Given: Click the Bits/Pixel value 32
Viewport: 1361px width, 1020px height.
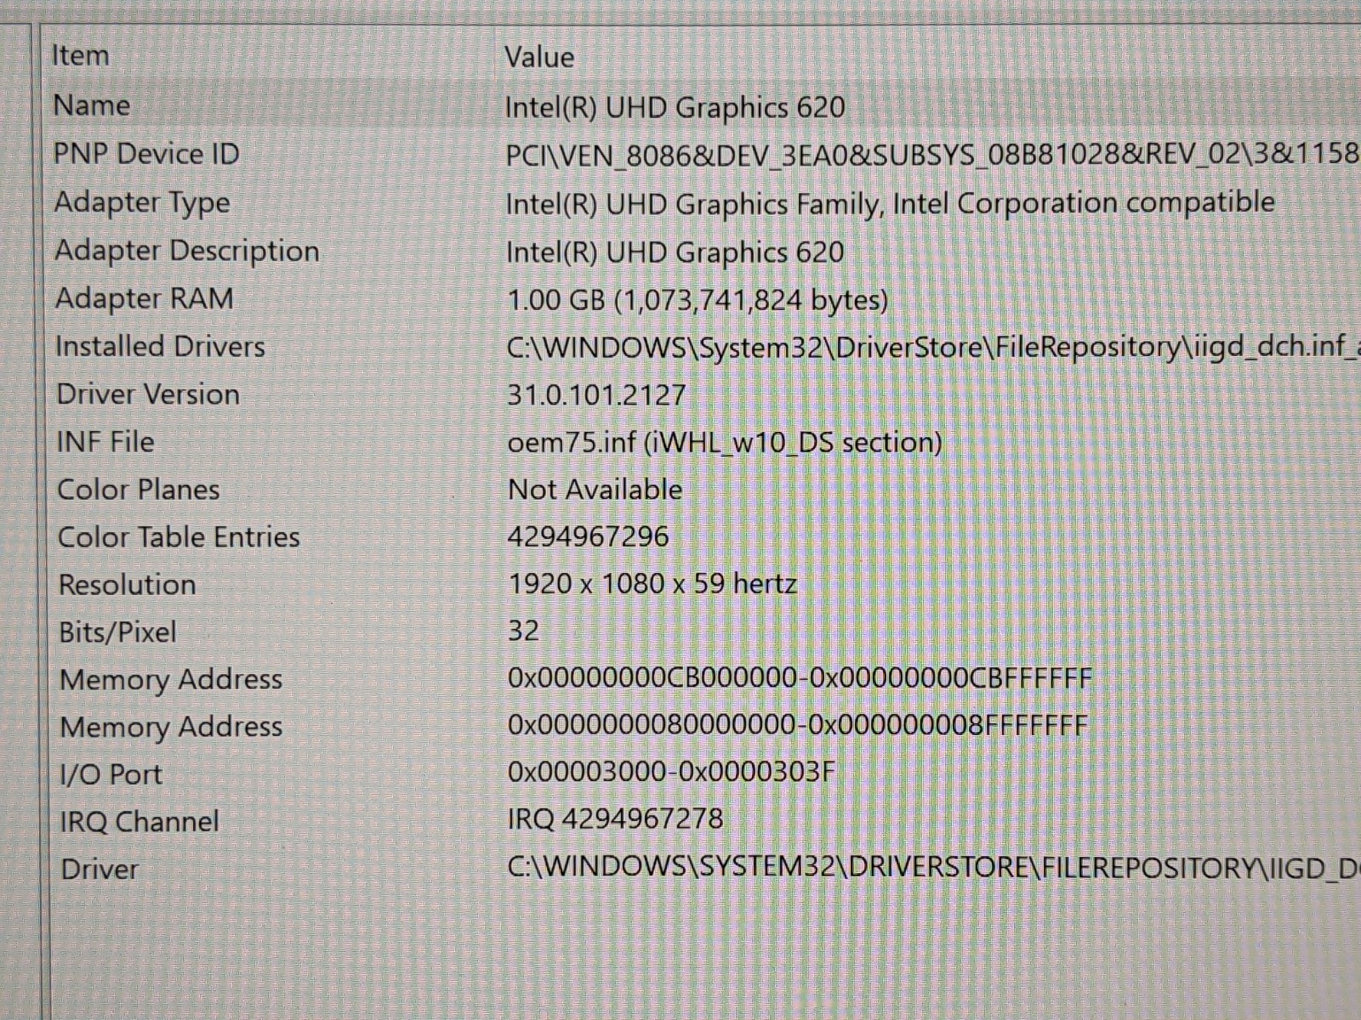Looking at the screenshot, I should coord(523,631).
